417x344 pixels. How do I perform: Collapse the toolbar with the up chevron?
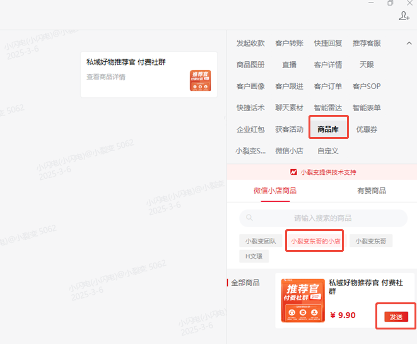pyautogui.click(x=409, y=43)
